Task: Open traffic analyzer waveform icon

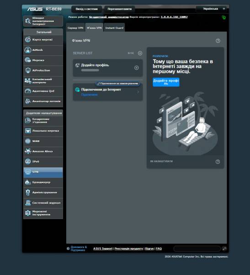Action: pos(28,101)
